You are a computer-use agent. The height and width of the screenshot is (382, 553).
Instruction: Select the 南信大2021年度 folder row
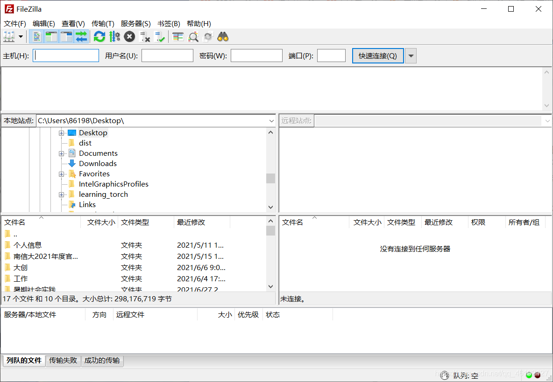point(134,257)
